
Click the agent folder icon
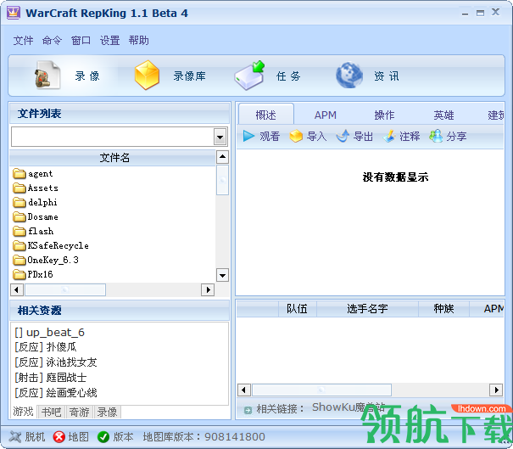pos(20,173)
